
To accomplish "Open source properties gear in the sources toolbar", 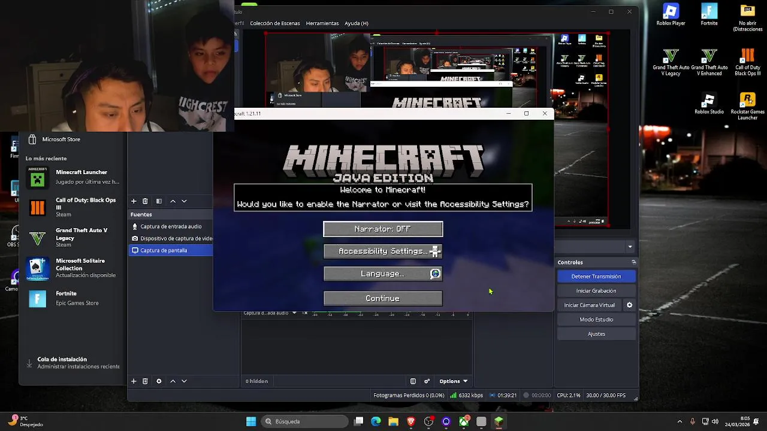I will coord(159,381).
